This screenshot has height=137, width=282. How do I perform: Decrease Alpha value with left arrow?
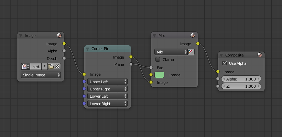click(224, 79)
